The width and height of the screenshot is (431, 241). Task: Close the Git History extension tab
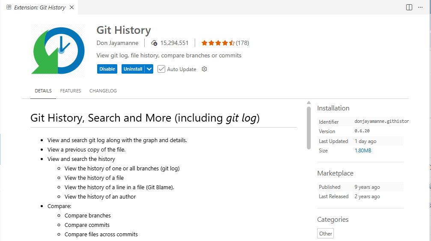click(71, 7)
